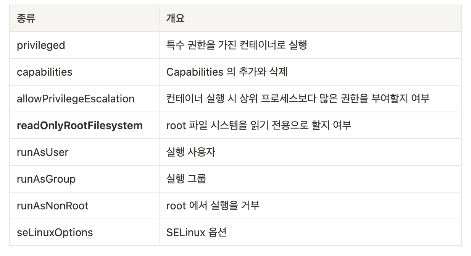Click the seLinuxOptions cell

[x=84, y=232]
